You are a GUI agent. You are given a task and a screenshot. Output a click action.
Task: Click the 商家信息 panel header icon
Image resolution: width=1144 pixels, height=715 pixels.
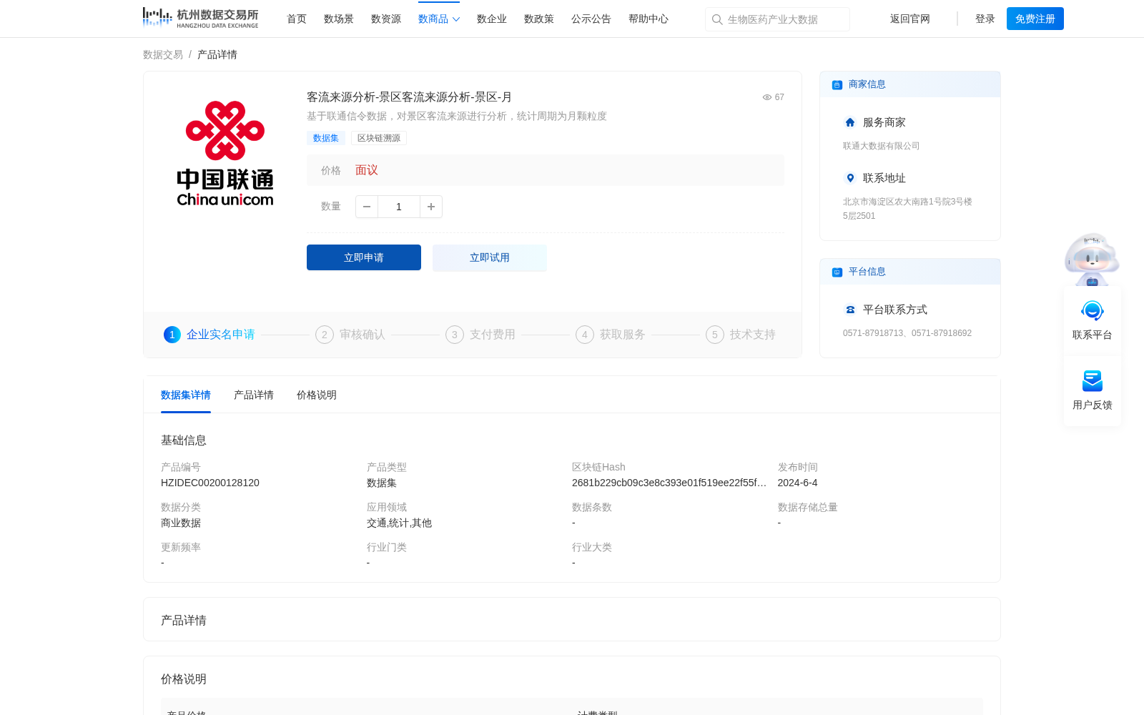point(837,85)
